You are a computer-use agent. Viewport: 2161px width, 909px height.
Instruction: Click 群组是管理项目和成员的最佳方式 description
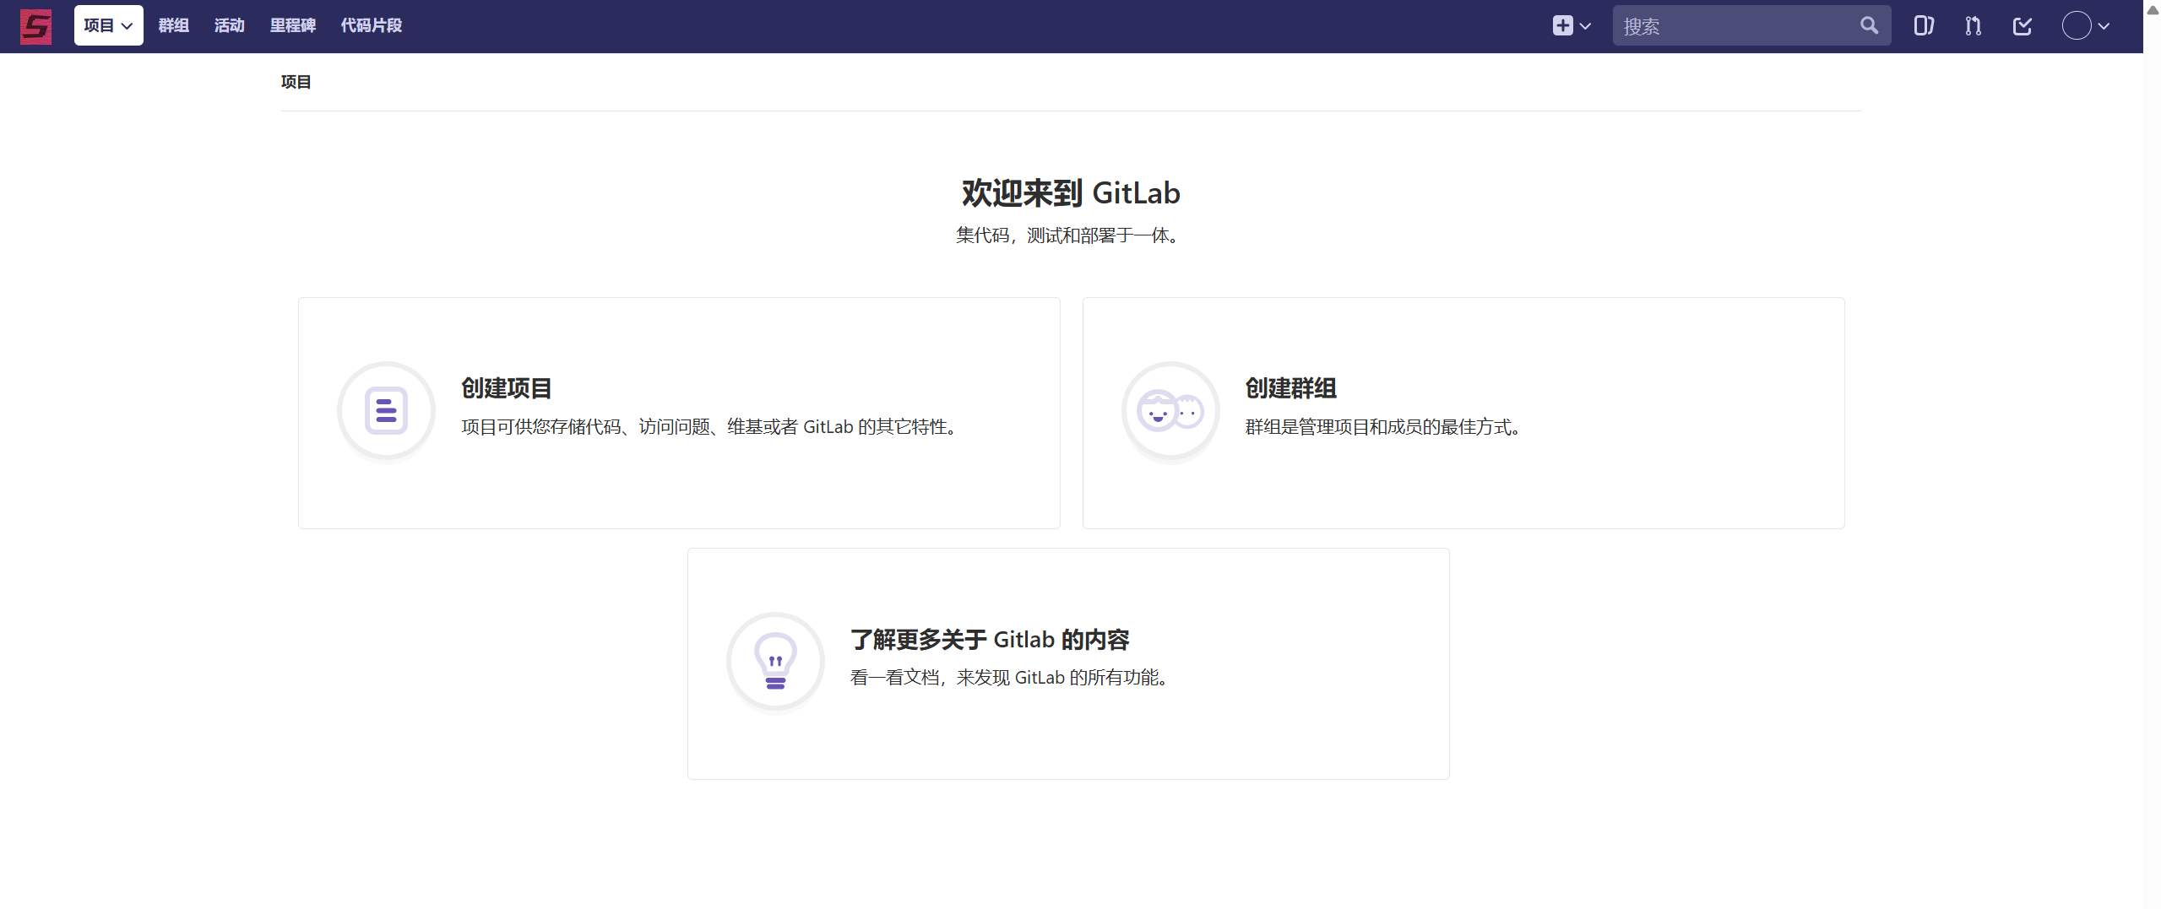1385,427
